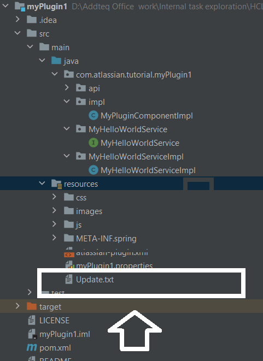Viewport: 263px width, 361px height.
Task: Click the myPlugin1.iml file icon
Action: click(x=32, y=334)
